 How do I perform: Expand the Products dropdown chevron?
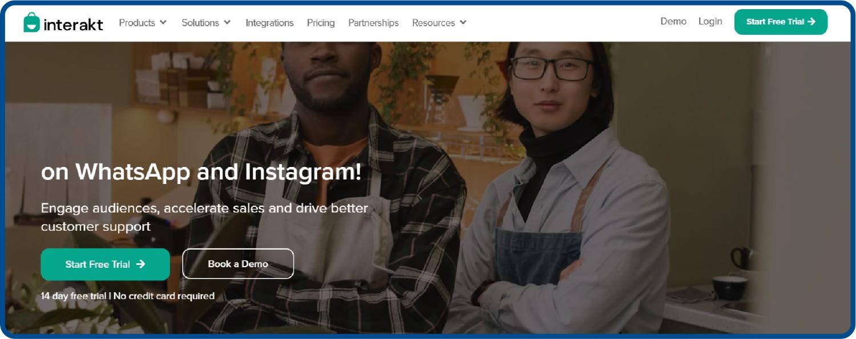(x=163, y=22)
